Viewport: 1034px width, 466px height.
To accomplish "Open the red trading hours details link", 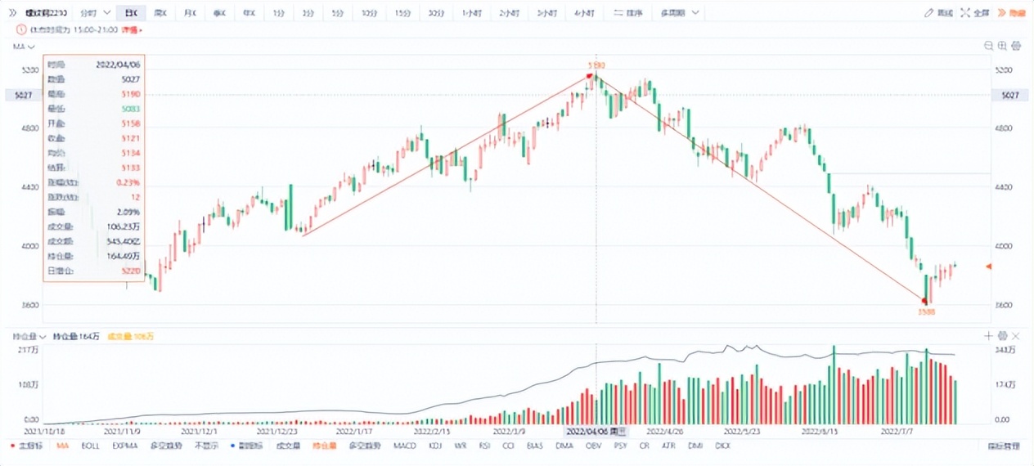I will pyautogui.click(x=131, y=29).
